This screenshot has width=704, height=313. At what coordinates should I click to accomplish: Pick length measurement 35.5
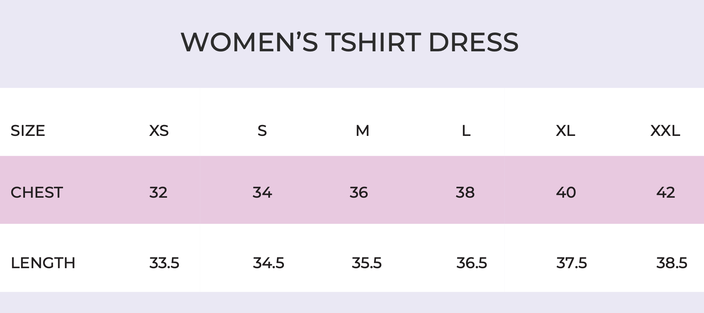click(366, 263)
